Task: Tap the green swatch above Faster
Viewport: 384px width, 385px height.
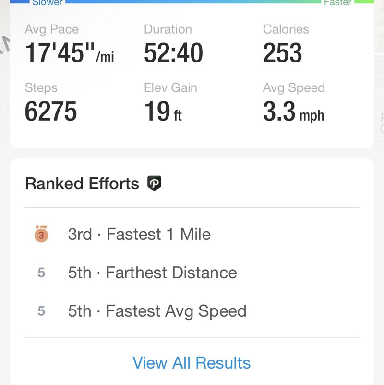Action: point(364,1)
